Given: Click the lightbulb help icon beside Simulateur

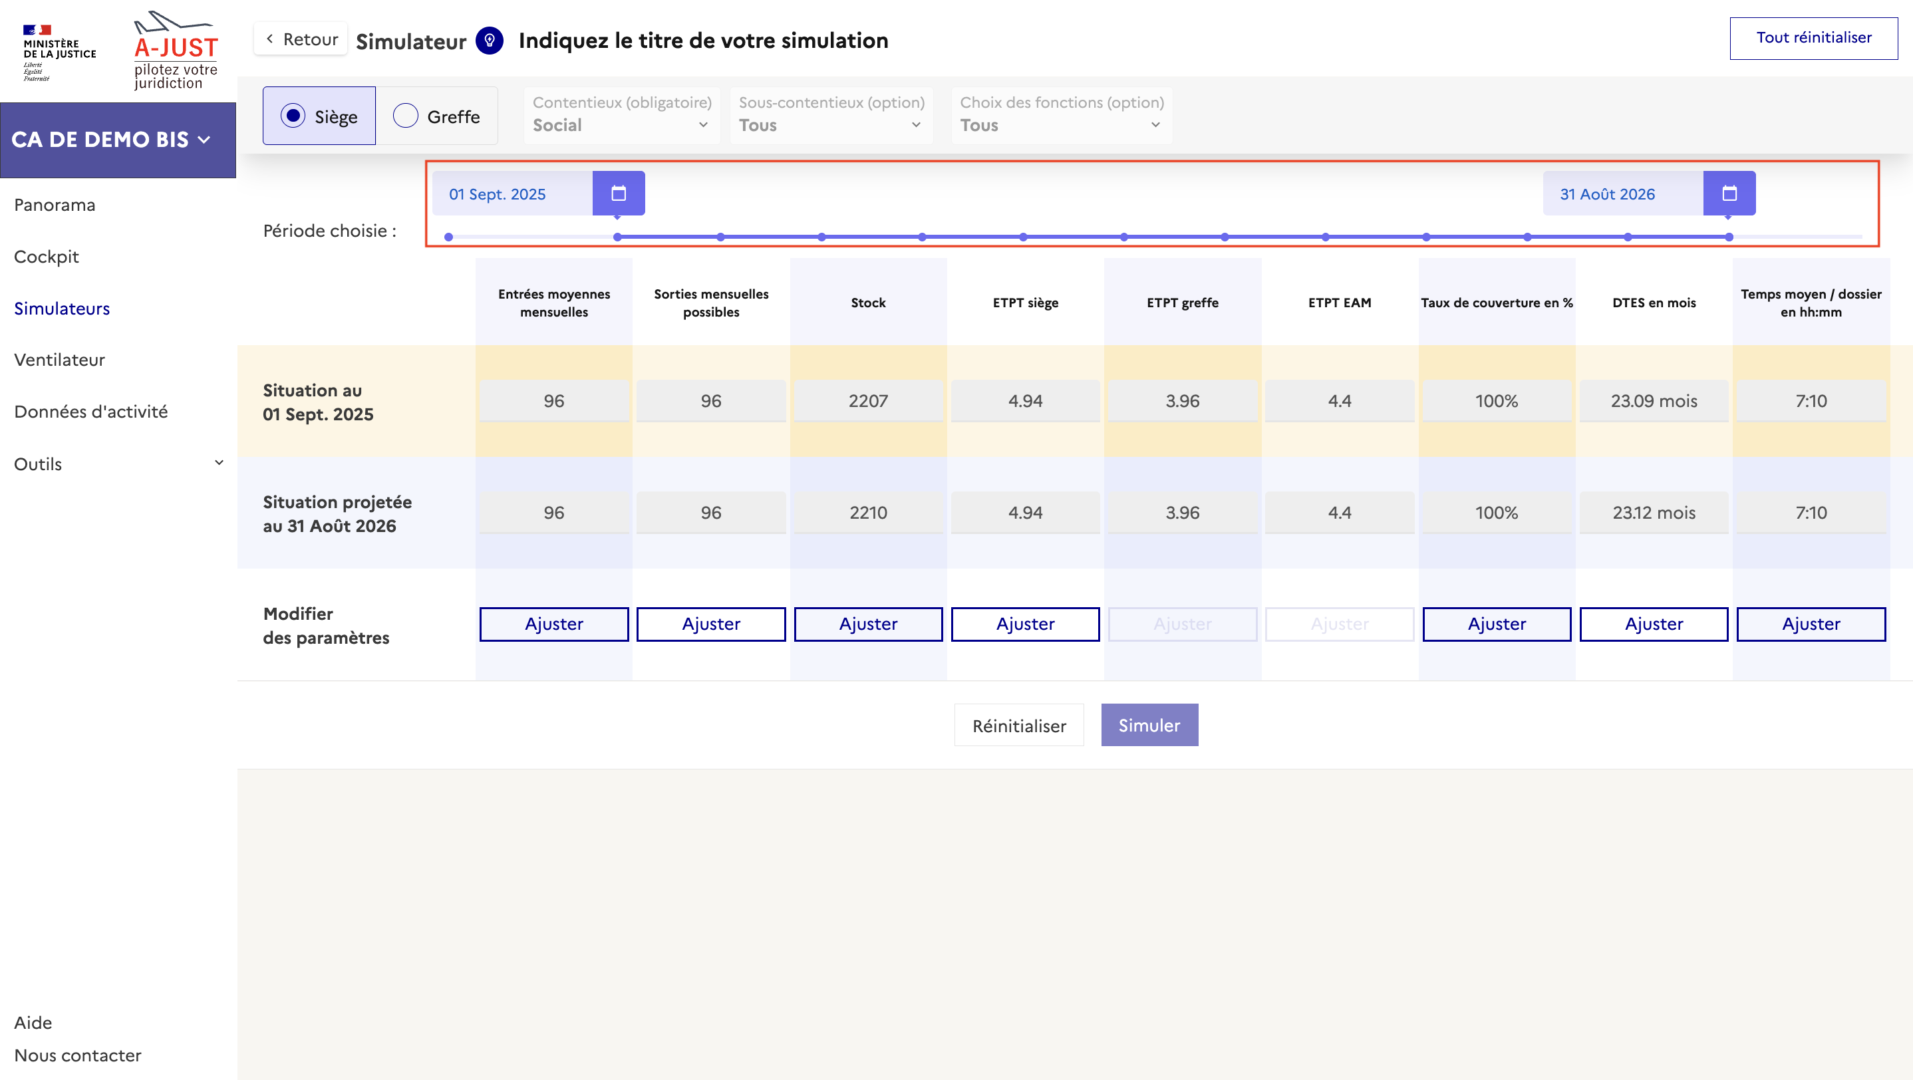Looking at the screenshot, I should (490, 40).
